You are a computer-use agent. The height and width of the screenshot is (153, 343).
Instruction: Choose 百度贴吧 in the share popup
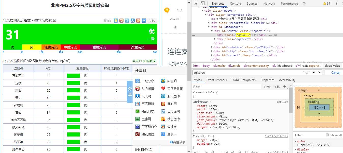click(170, 111)
